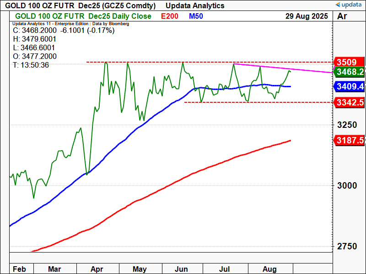This screenshot has height=274, width=366.
Task: Click the 'Enterprise Edition : Data by Bloomberg' line
Action: [x=92, y=24]
